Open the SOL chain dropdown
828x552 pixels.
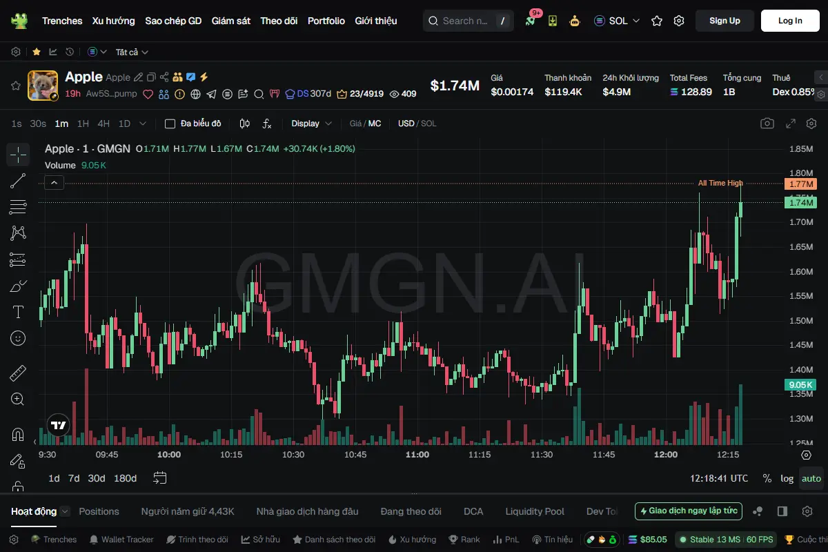[x=617, y=21]
